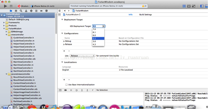This screenshot has height=109, width=208.
Task: Open the log navigator speech-bubble tab
Action: tap(46, 11)
